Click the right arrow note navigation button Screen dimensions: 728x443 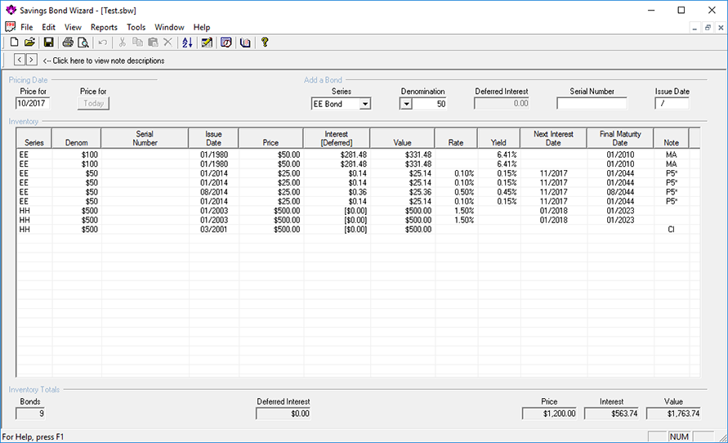pos(31,60)
